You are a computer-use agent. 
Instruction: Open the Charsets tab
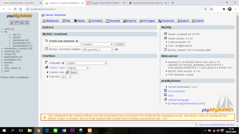[113, 21]
